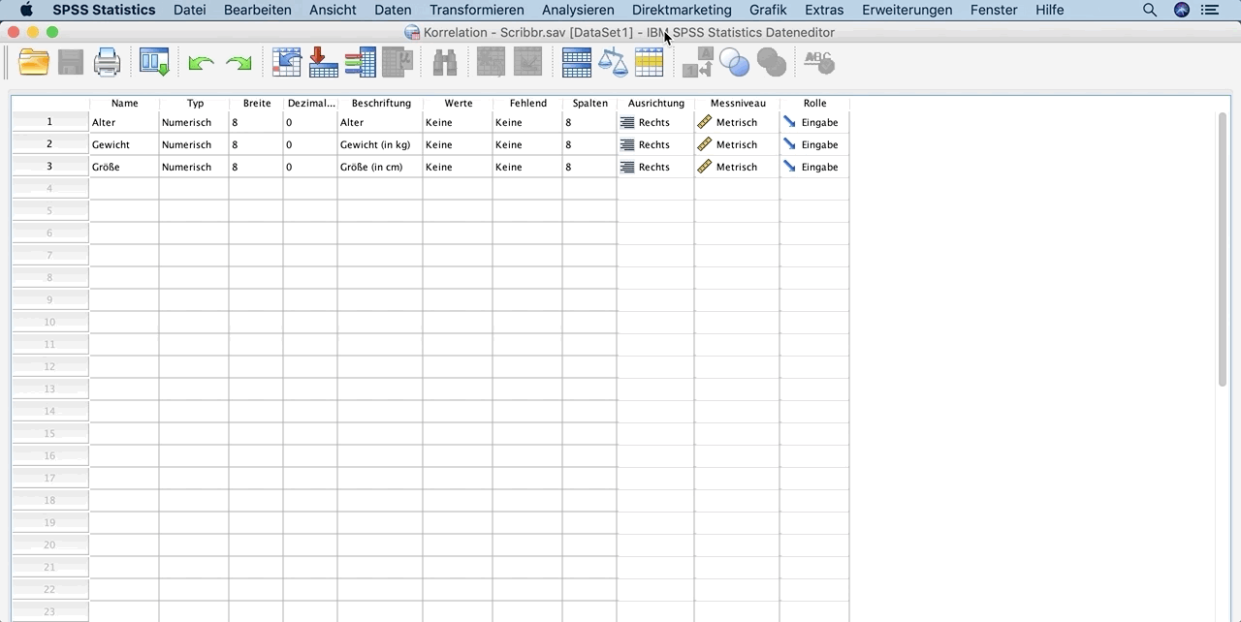The width and height of the screenshot is (1241, 622).
Task: Select the Ausrichtung cell for Größe
Action: point(655,168)
